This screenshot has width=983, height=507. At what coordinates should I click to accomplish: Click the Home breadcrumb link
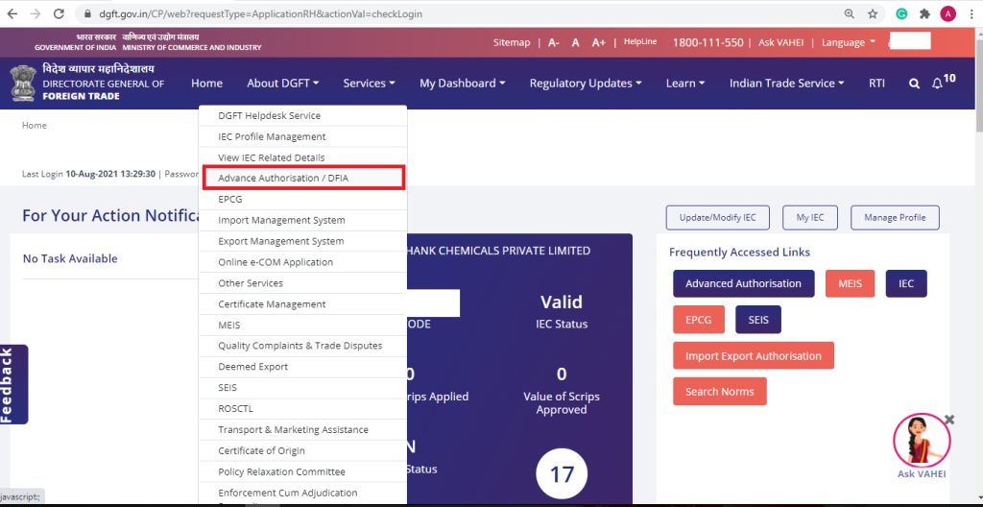[x=34, y=126]
